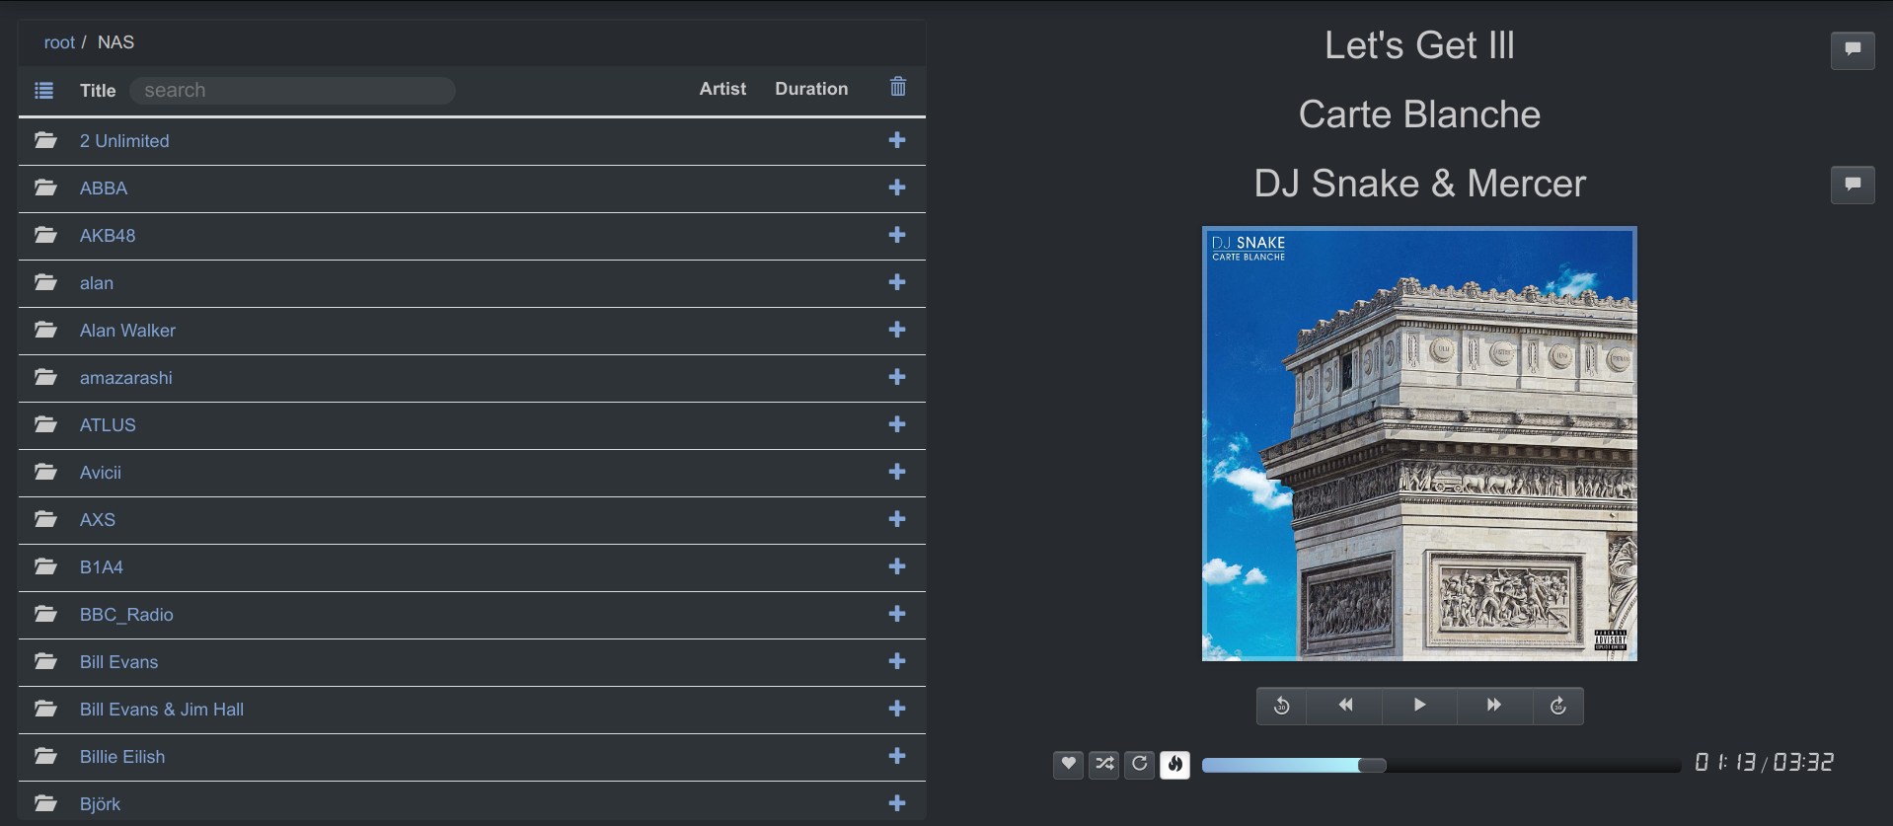Open the 2 Unlimited folder
Image resolution: width=1893 pixels, height=826 pixels.
coord(124,141)
